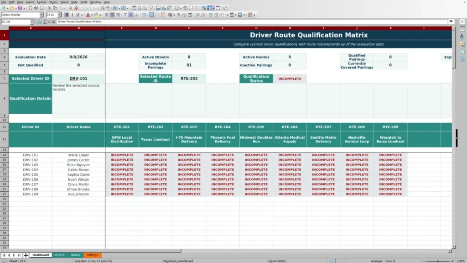Click the zoom slider in status bar
Screen dimensions: 467x263
438,261
